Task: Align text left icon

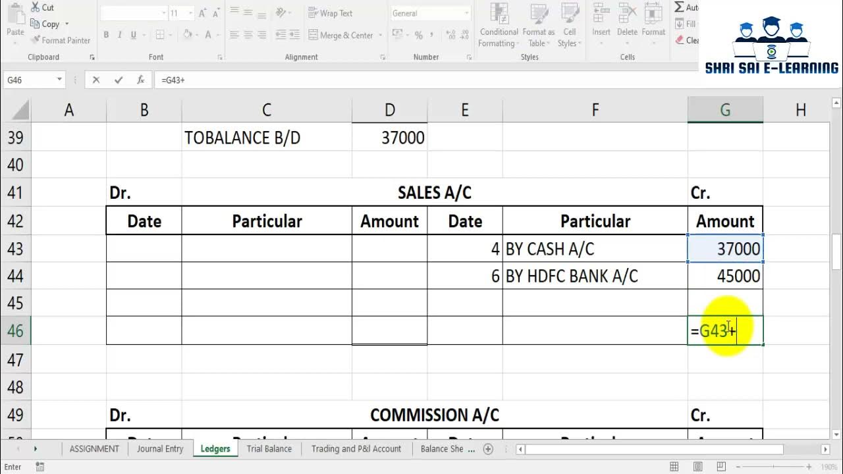Action: 234,36
